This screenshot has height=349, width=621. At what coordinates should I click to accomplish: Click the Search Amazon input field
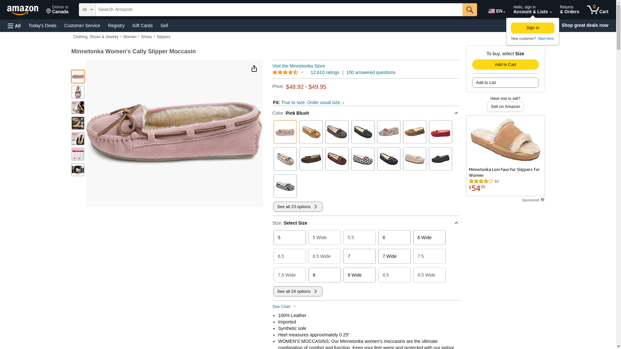tap(278, 10)
